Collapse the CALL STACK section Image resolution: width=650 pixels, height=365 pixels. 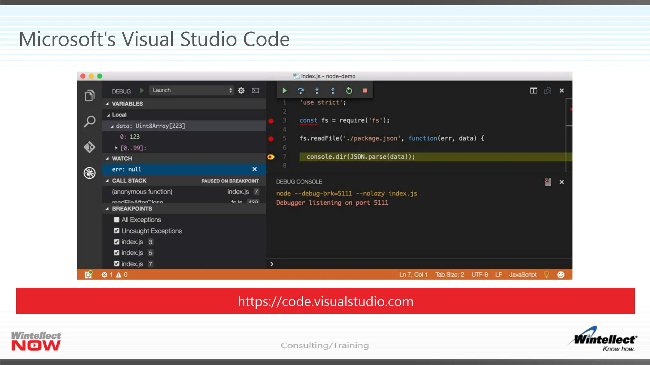point(107,181)
